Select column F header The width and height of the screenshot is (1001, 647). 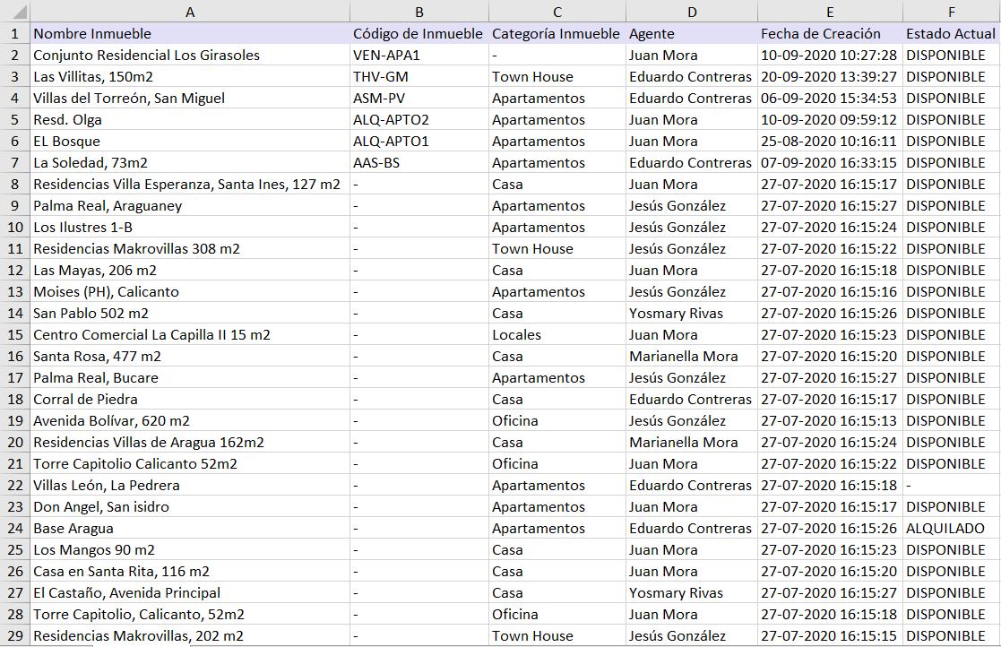[x=951, y=12]
